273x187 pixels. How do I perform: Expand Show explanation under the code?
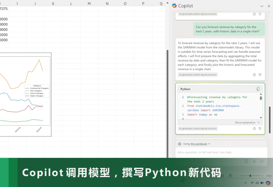point(247,122)
